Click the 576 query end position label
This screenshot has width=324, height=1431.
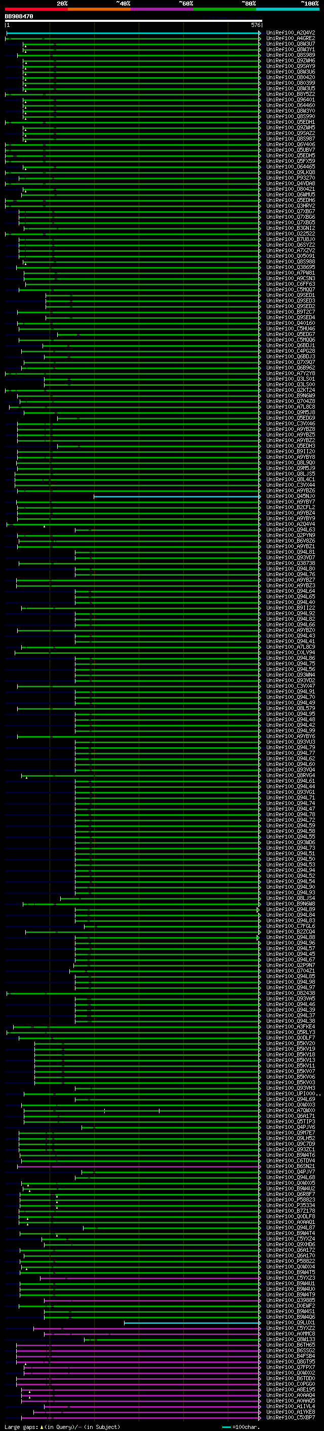pos(256,25)
